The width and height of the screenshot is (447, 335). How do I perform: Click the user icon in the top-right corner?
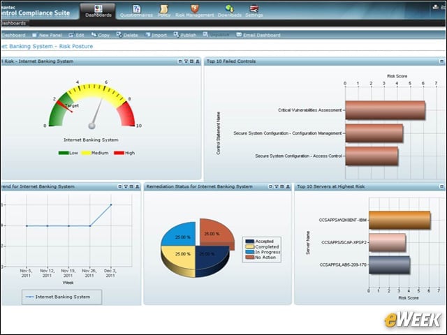click(x=435, y=7)
